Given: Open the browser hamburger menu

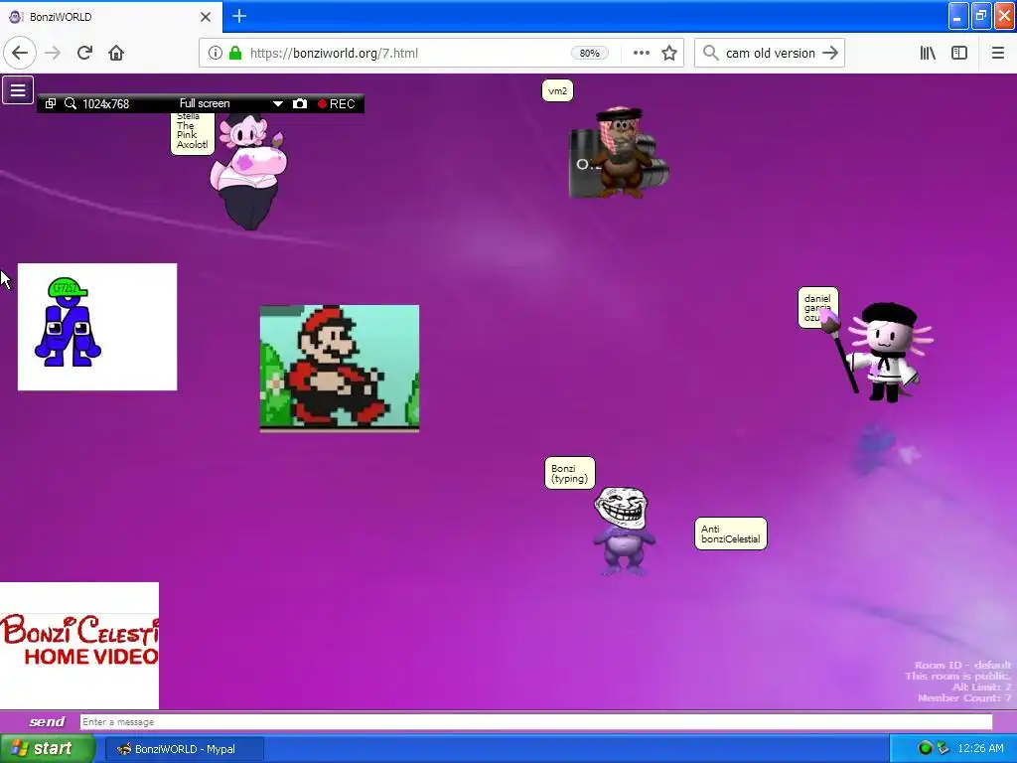Looking at the screenshot, I should point(998,54).
